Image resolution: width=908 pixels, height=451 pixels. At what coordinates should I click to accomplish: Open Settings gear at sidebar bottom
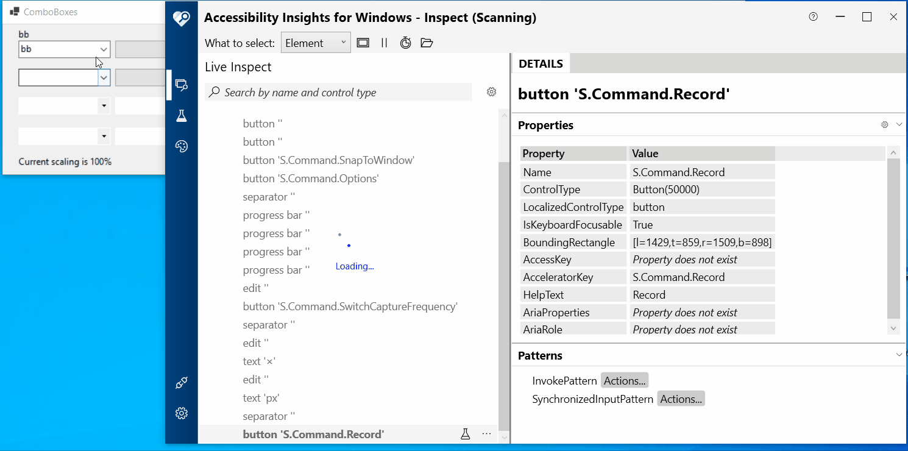coord(181,413)
